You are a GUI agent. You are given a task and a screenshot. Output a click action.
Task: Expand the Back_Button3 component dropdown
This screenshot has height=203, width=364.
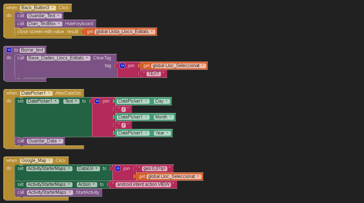[x=53, y=8]
